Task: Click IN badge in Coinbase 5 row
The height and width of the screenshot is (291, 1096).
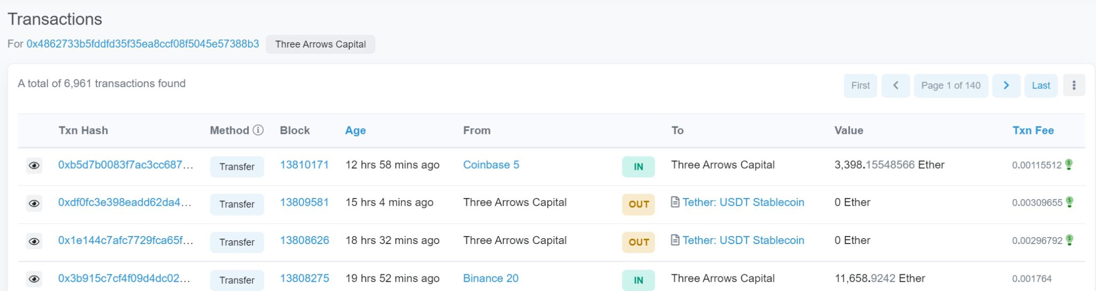Action: click(638, 167)
